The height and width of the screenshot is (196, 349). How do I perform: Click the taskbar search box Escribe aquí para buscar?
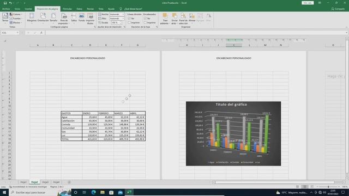point(40,192)
